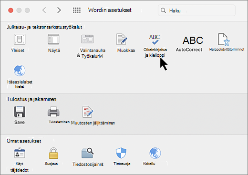Open Tulostaminen printer icon

53,112
